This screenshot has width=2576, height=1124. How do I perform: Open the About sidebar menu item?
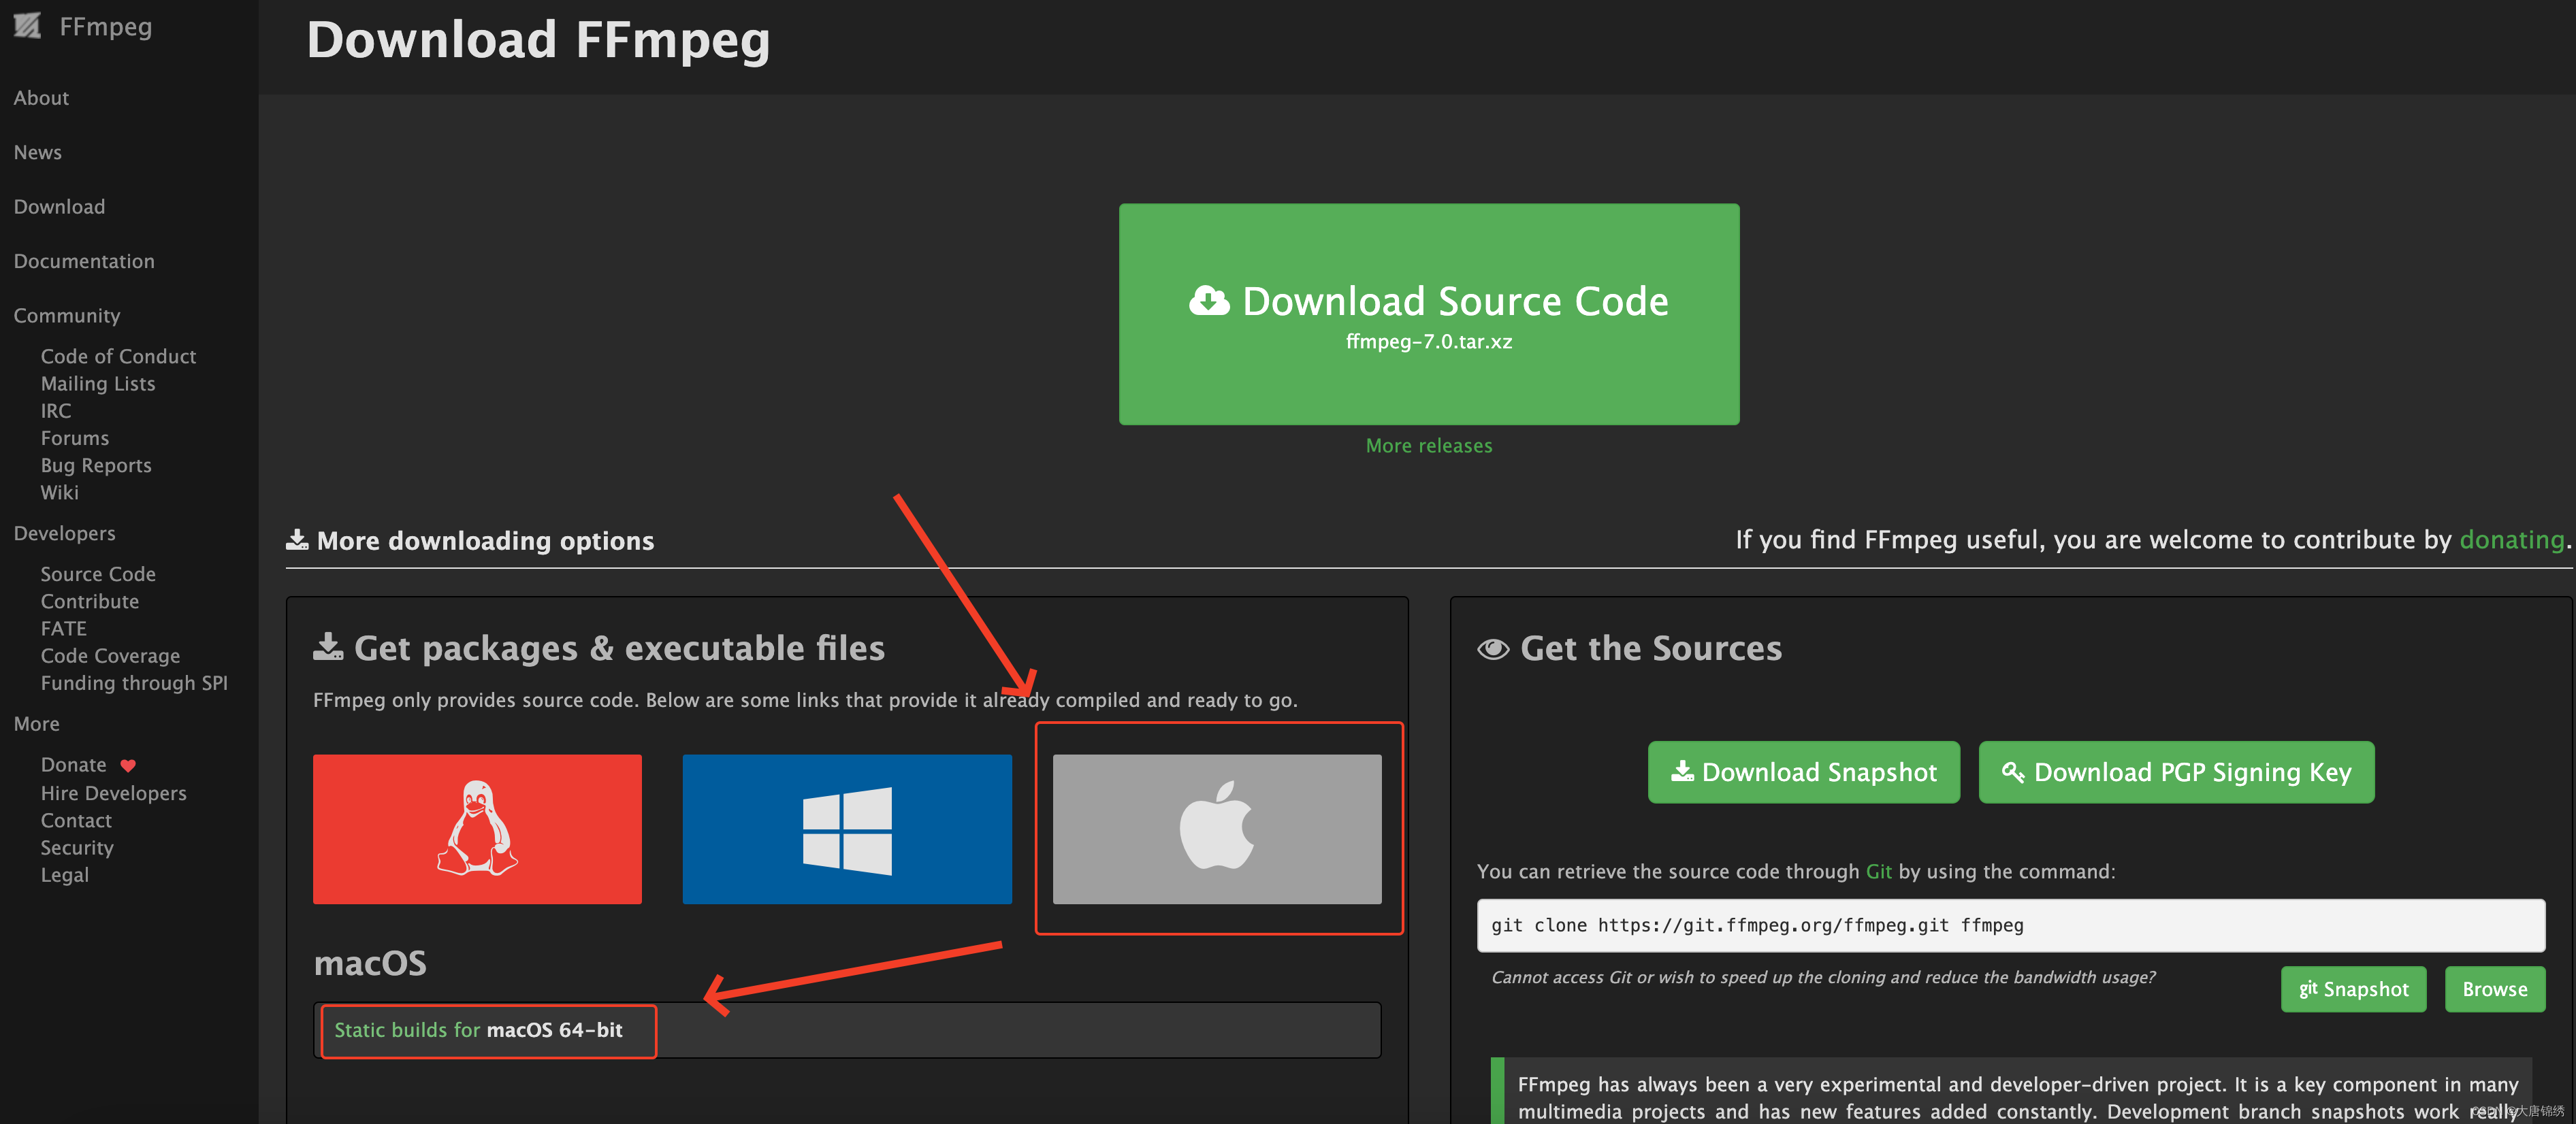point(41,98)
